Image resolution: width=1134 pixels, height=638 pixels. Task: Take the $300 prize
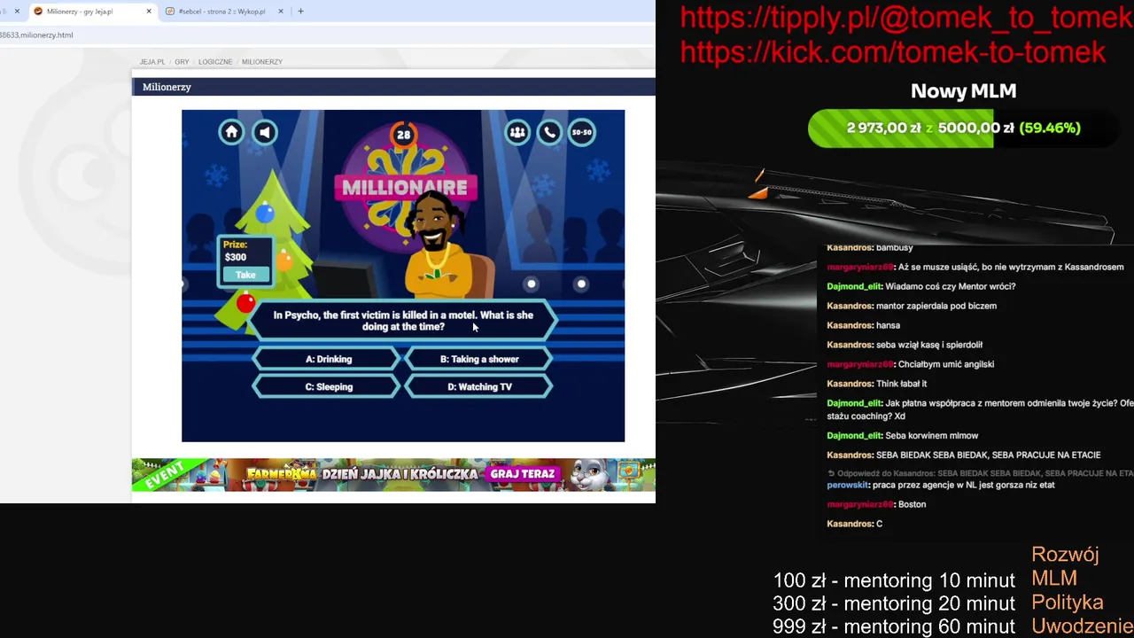pyautogui.click(x=245, y=275)
